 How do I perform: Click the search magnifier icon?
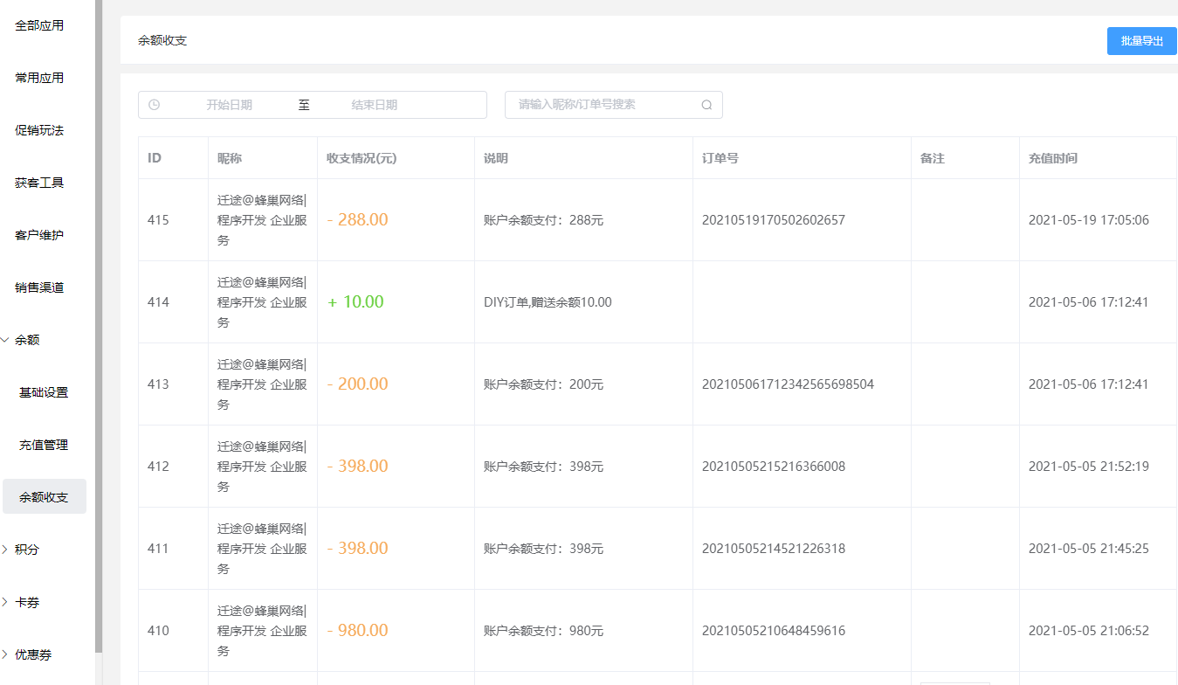[706, 105]
